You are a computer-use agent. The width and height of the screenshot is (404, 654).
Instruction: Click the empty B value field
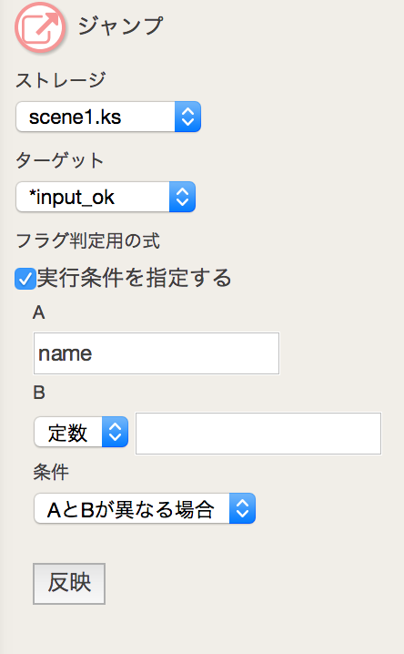point(258,434)
